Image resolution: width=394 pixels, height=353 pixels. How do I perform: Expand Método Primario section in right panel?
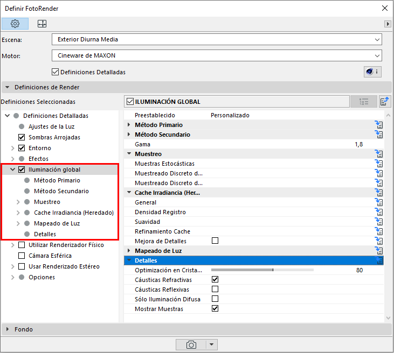pos(129,125)
